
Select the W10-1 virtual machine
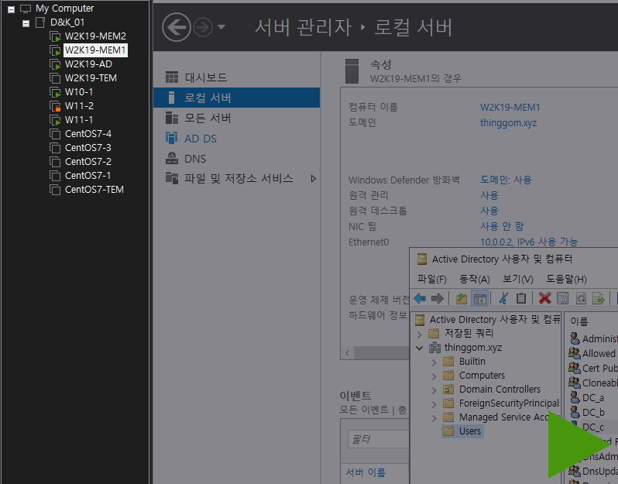click(x=79, y=92)
